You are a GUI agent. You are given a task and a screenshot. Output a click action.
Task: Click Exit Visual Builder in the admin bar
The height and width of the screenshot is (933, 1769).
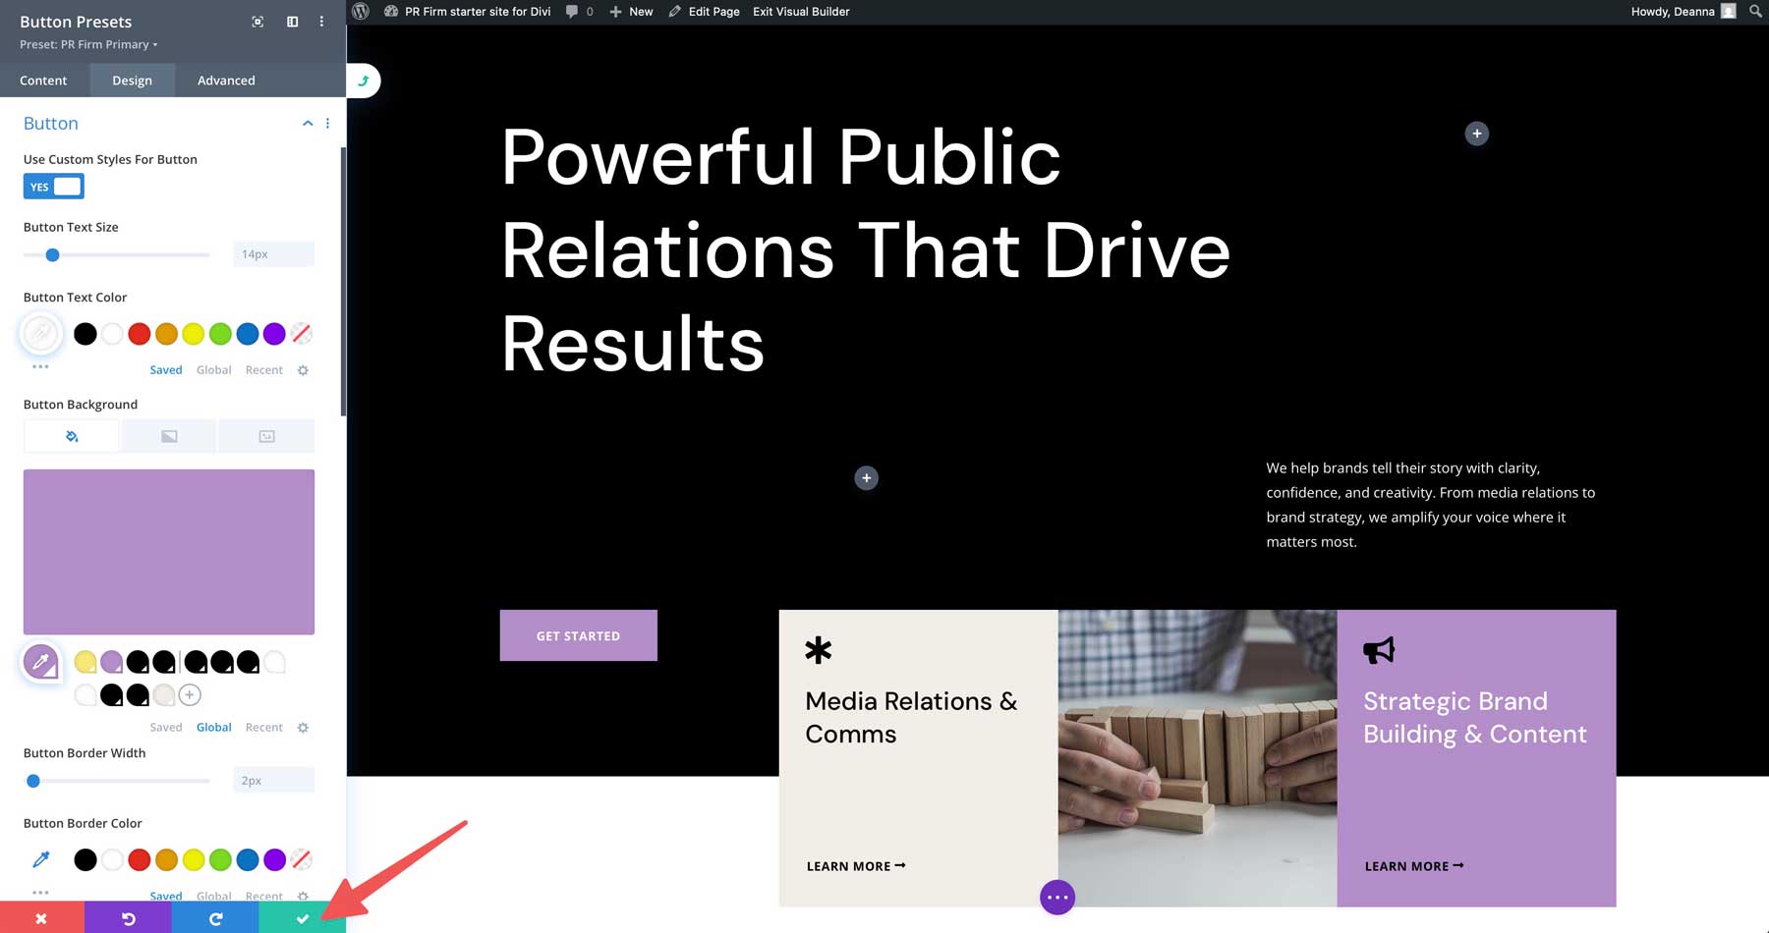[x=800, y=12]
